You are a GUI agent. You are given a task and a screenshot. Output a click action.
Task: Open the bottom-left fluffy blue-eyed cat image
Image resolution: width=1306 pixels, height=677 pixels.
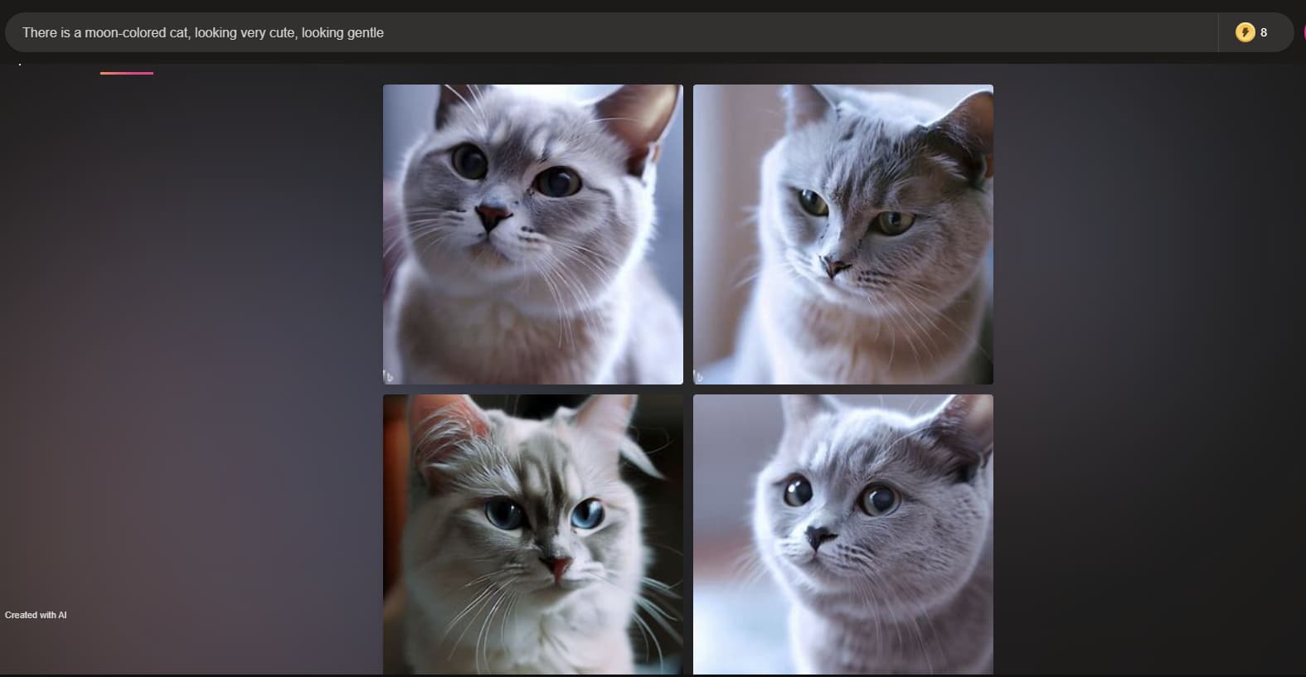point(532,534)
